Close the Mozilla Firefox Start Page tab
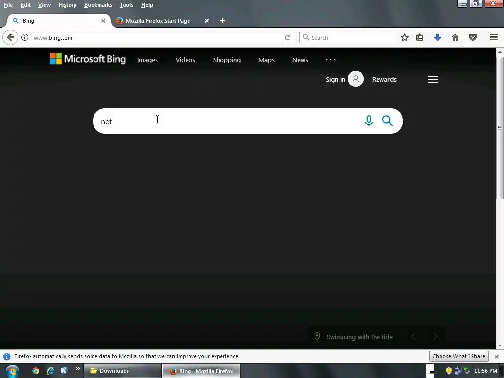The height and width of the screenshot is (378, 504). pyautogui.click(x=207, y=21)
